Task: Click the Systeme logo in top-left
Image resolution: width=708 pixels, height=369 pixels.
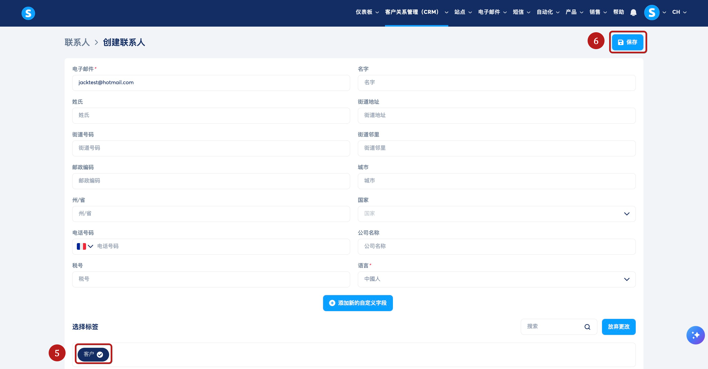Action: pyautogui.click(x=28, y=13)
